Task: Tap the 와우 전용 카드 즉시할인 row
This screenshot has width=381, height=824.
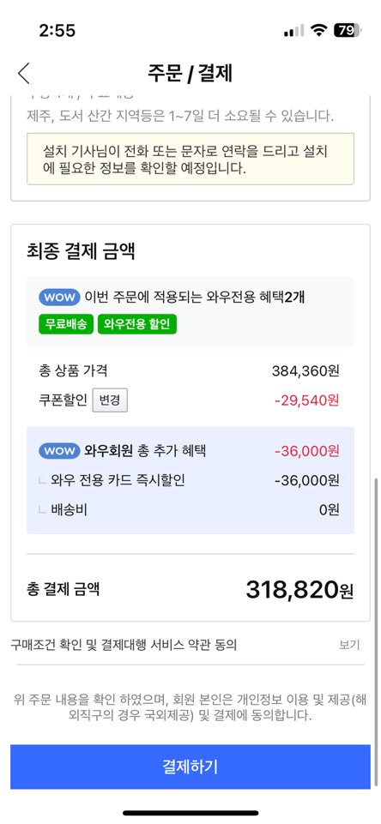Action: tap(190, 480)
